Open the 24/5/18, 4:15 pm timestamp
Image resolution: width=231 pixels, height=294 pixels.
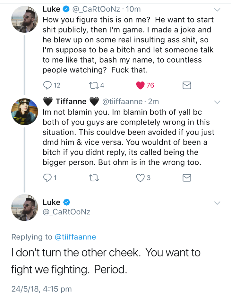pos(42,289)
